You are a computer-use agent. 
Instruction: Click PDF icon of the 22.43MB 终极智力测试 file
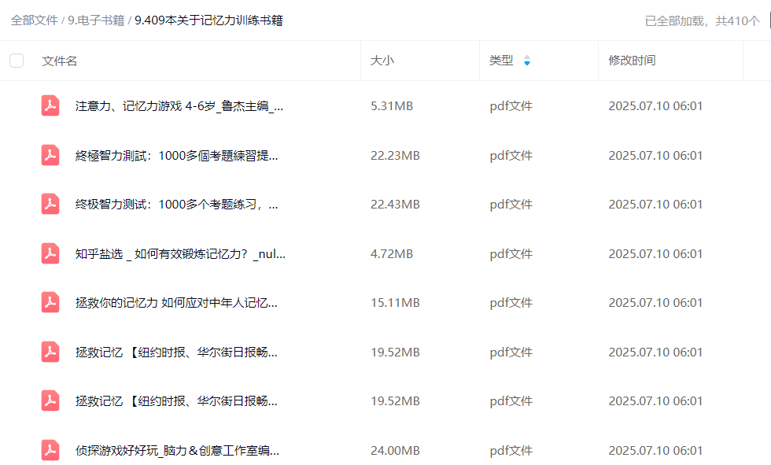coord(50,205)
